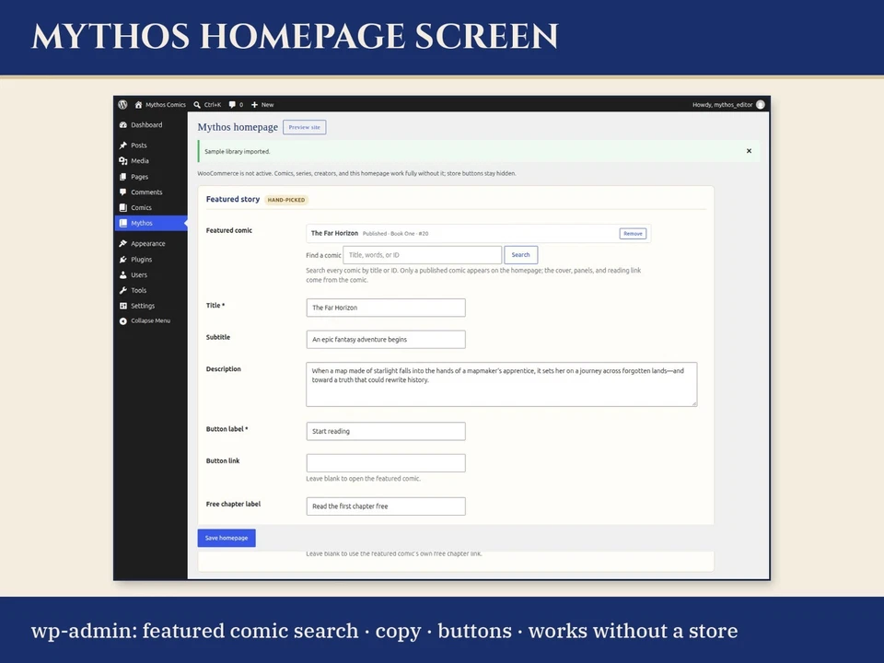The width and height of the screenshot is (884, 663).
Task: Focus the Find a comic search field
Action: (x=423, y=255)
